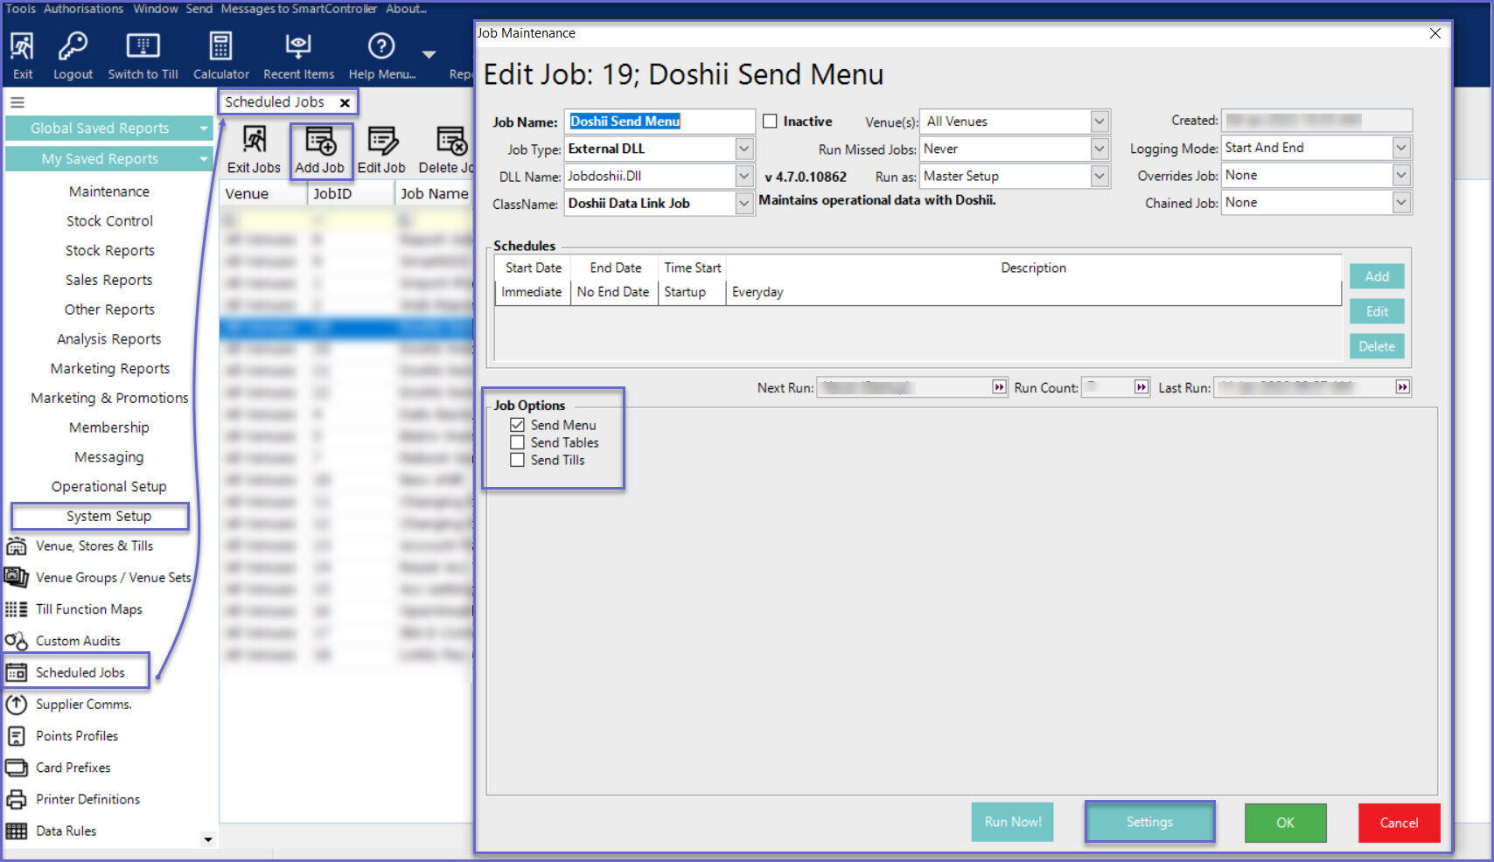This screenshot has width=1494, height=862.
Task: Open the About menu
Action: [x=406, y=9]
